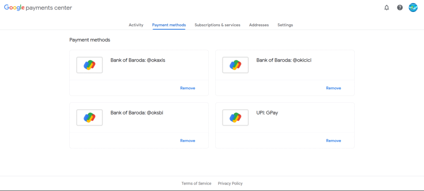
Task: Click the GPay icon for @oksbi
Action: click(89, 118)
